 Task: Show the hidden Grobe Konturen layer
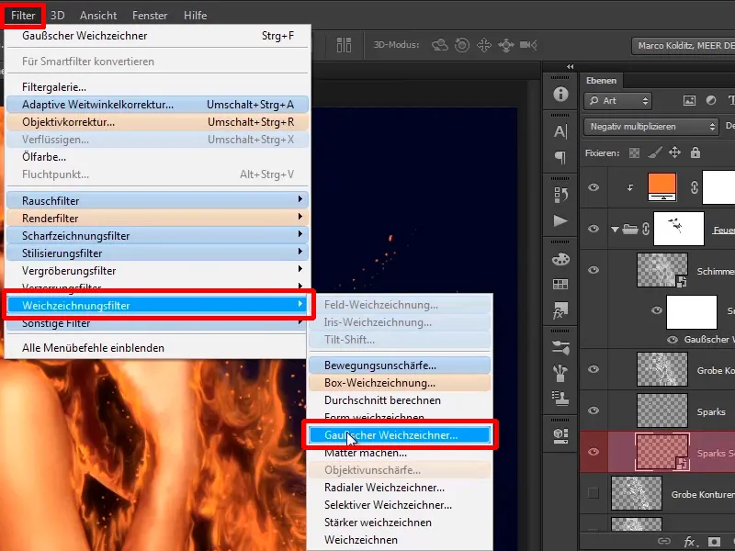pos(594,493)
